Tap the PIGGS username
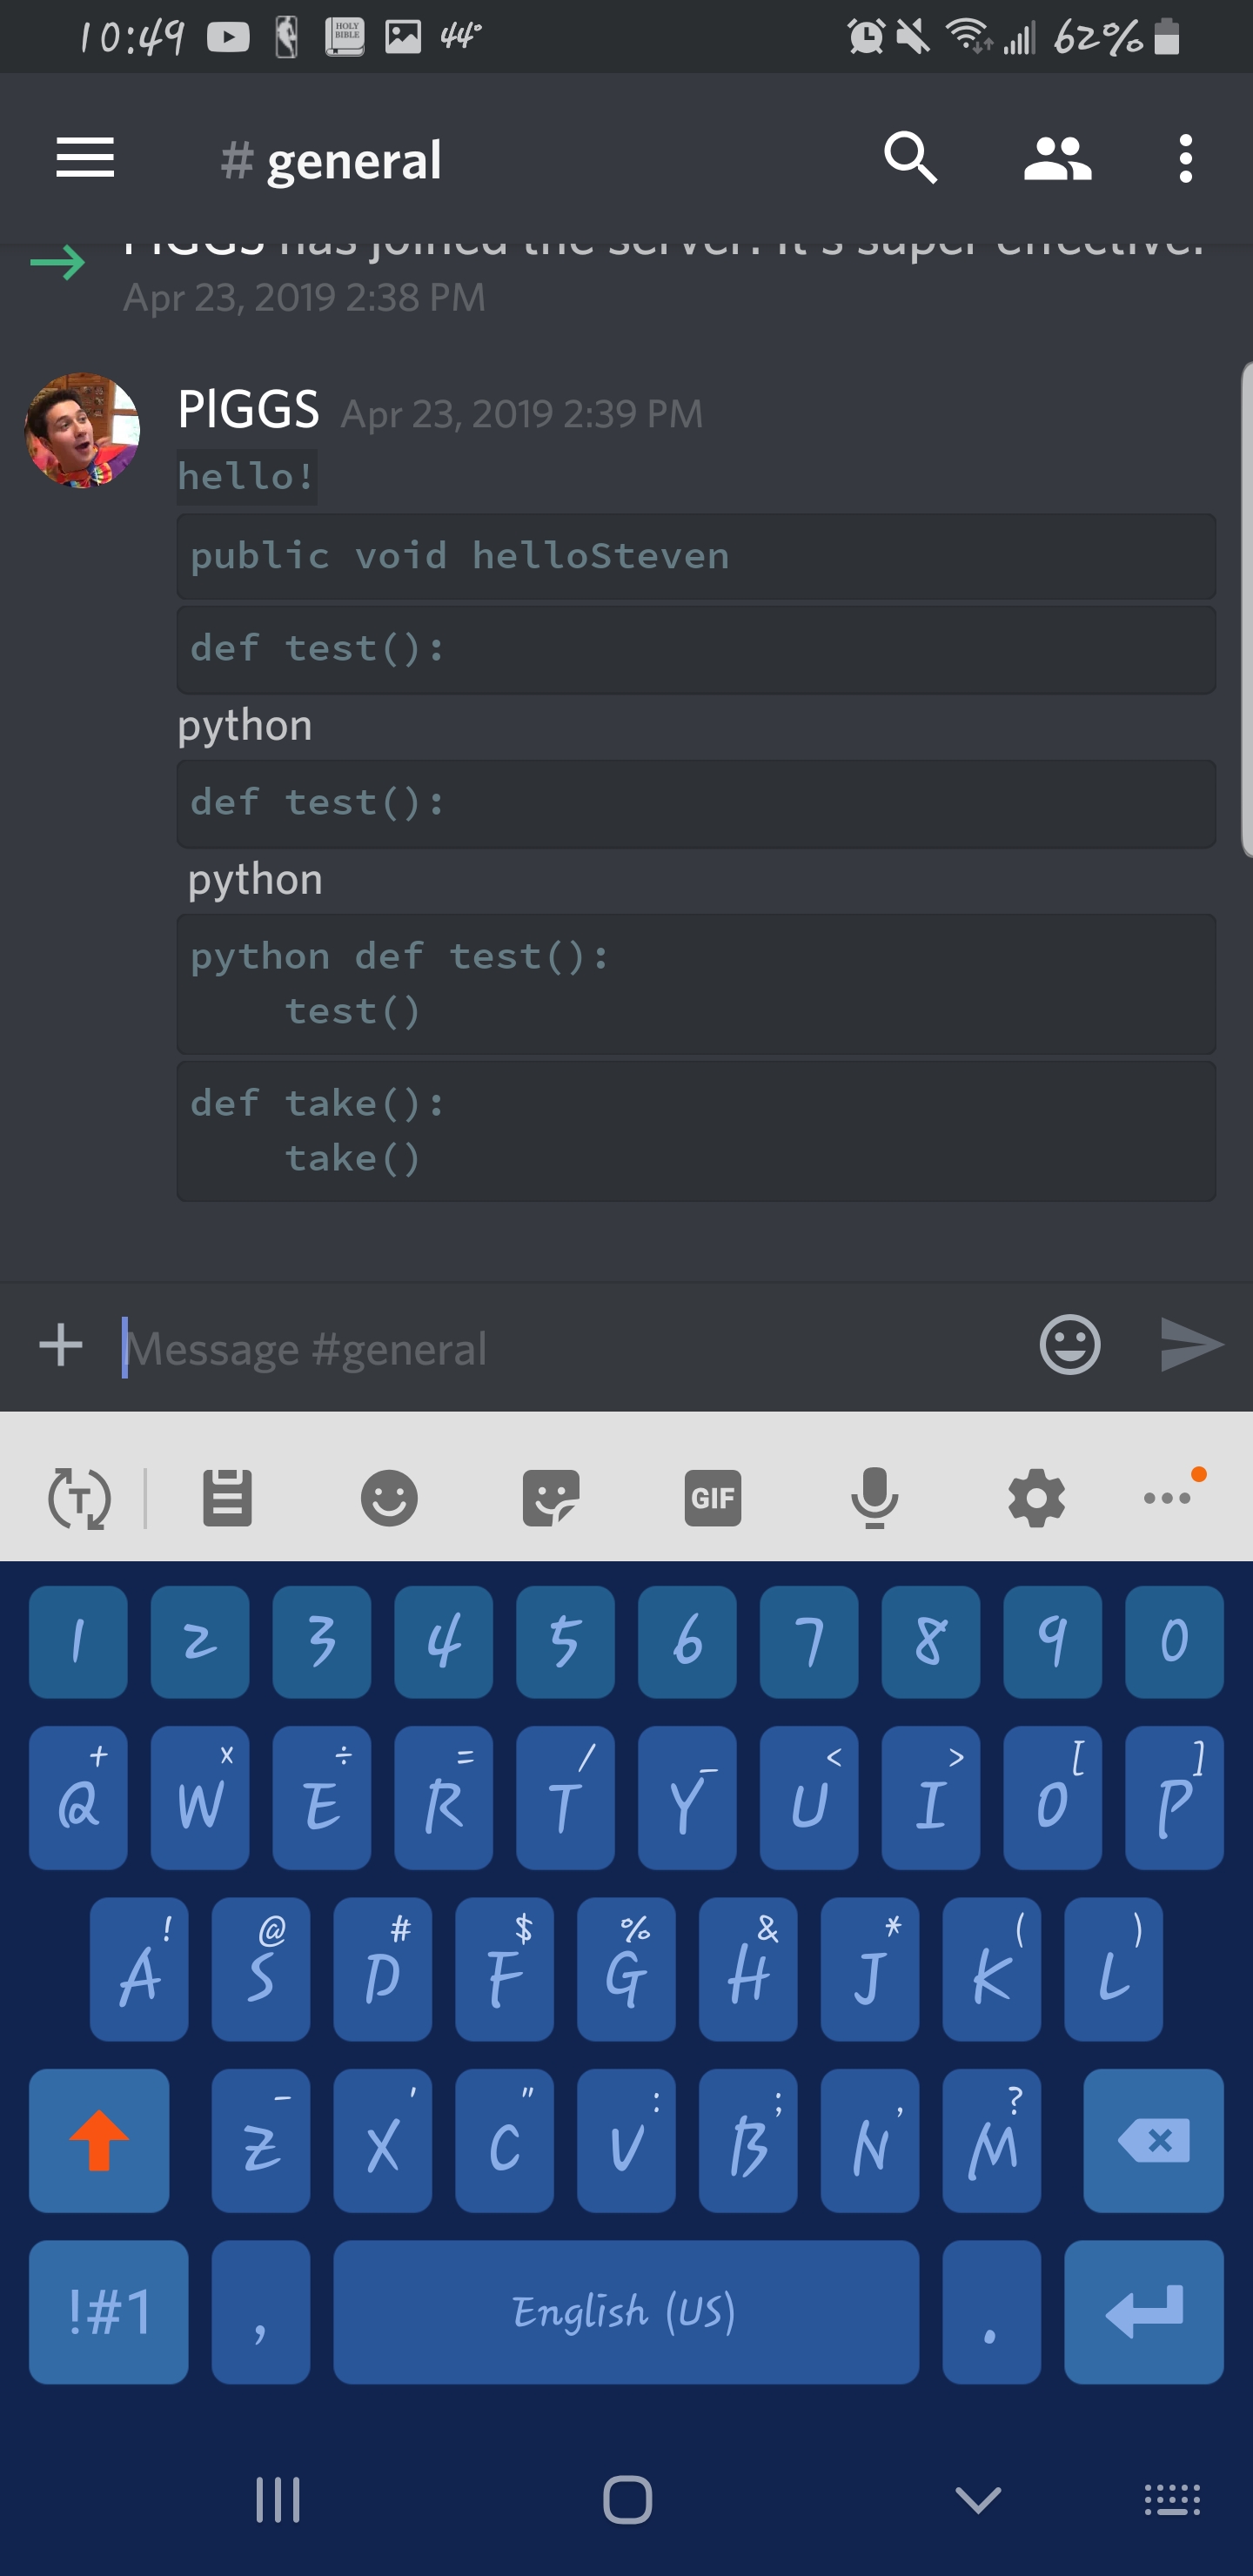 coord(248,409)
